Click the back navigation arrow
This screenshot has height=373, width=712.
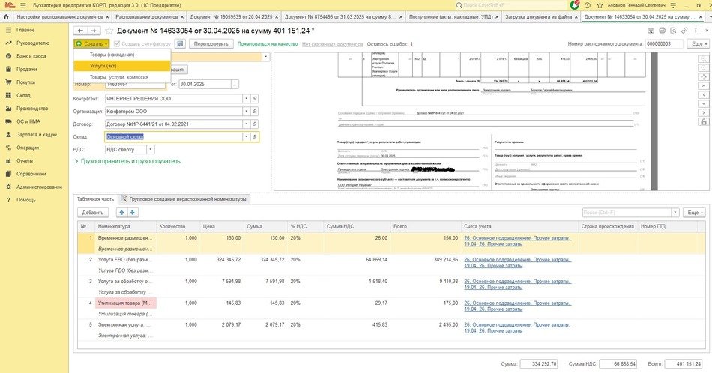click(x=81, y=31)
